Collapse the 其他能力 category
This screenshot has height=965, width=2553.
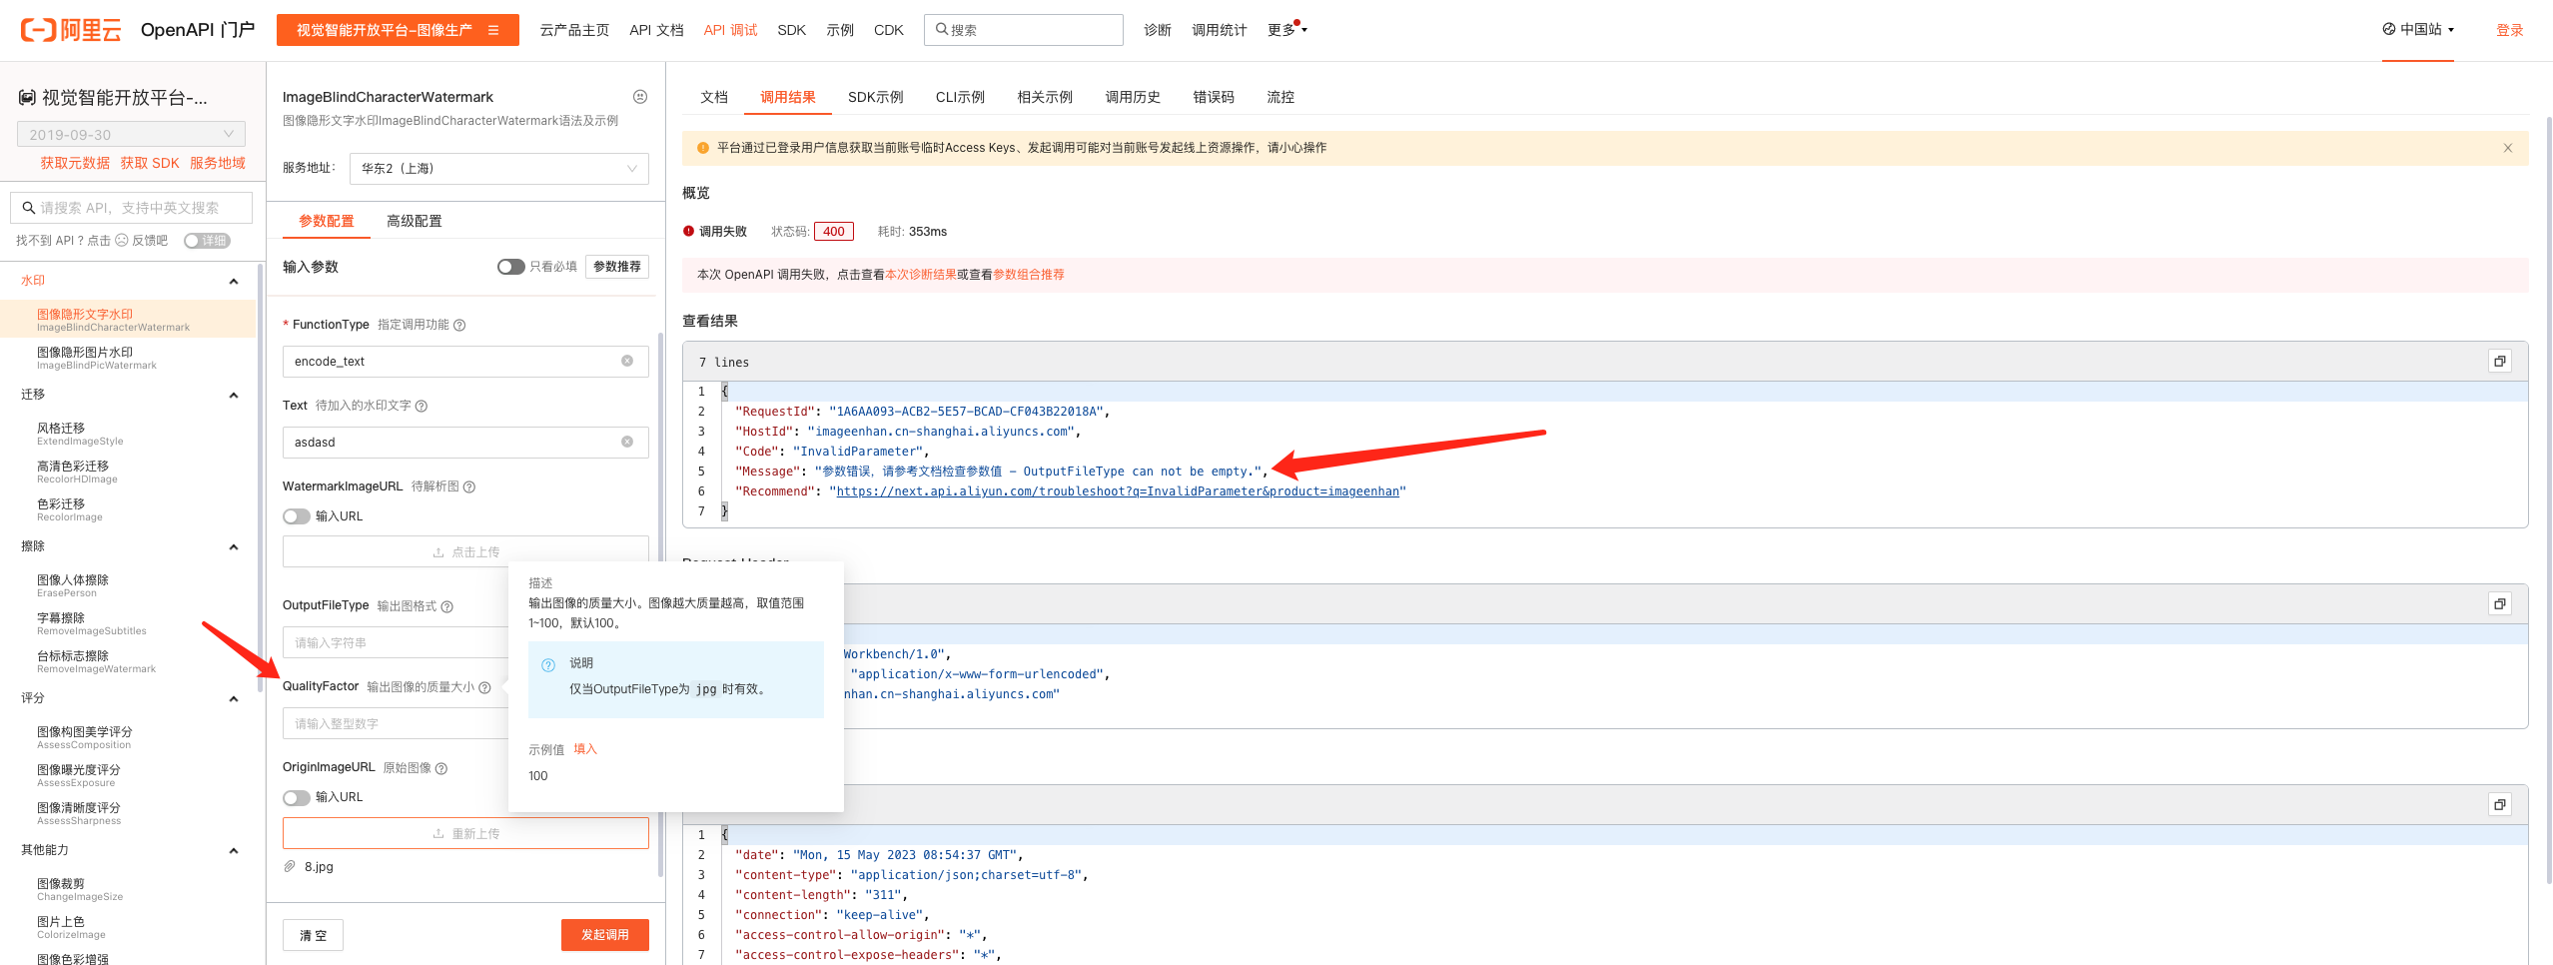(x=234, y=851)
